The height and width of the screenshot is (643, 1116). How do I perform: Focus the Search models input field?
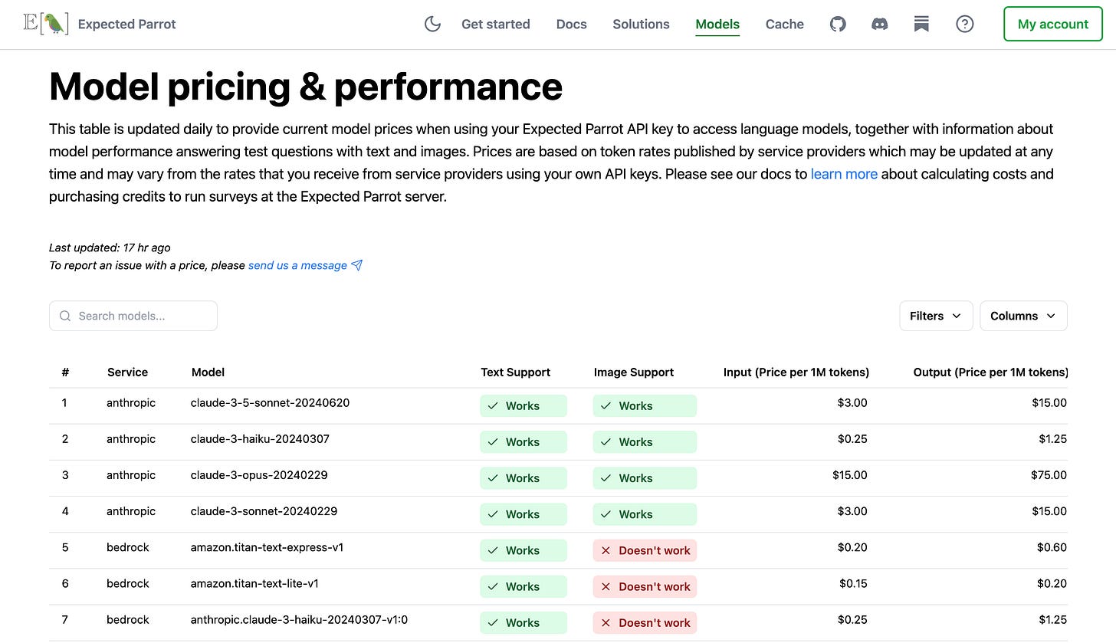click(x=133, y=316)
